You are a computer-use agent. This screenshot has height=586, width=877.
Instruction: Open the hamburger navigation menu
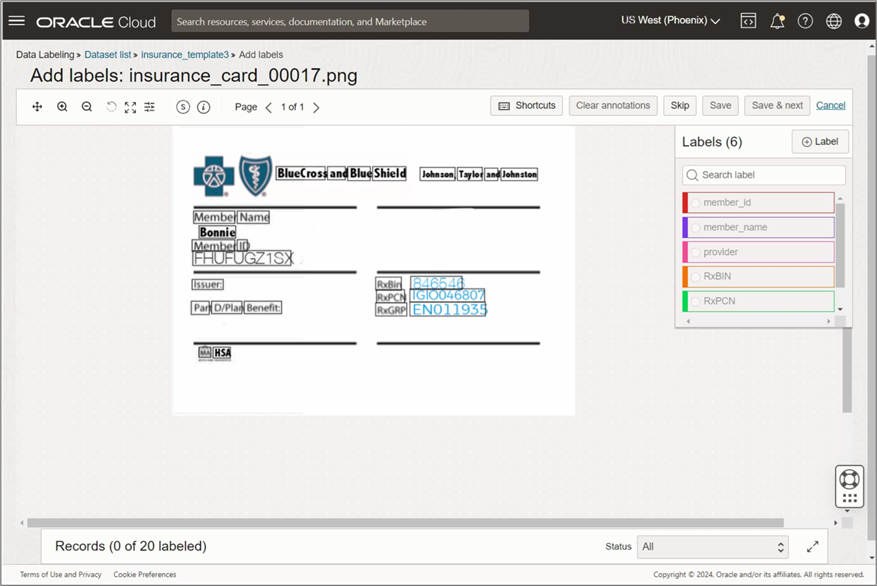tap(17, 21)
